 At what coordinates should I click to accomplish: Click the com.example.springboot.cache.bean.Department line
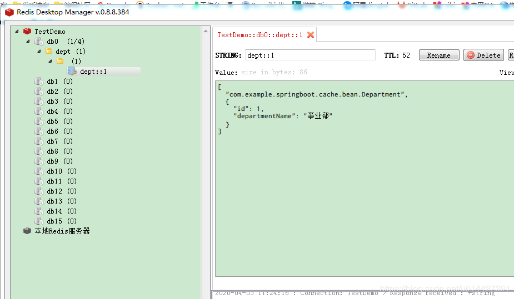316,94
